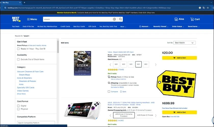Filter by Irons & Steamers category

[24, 78]
